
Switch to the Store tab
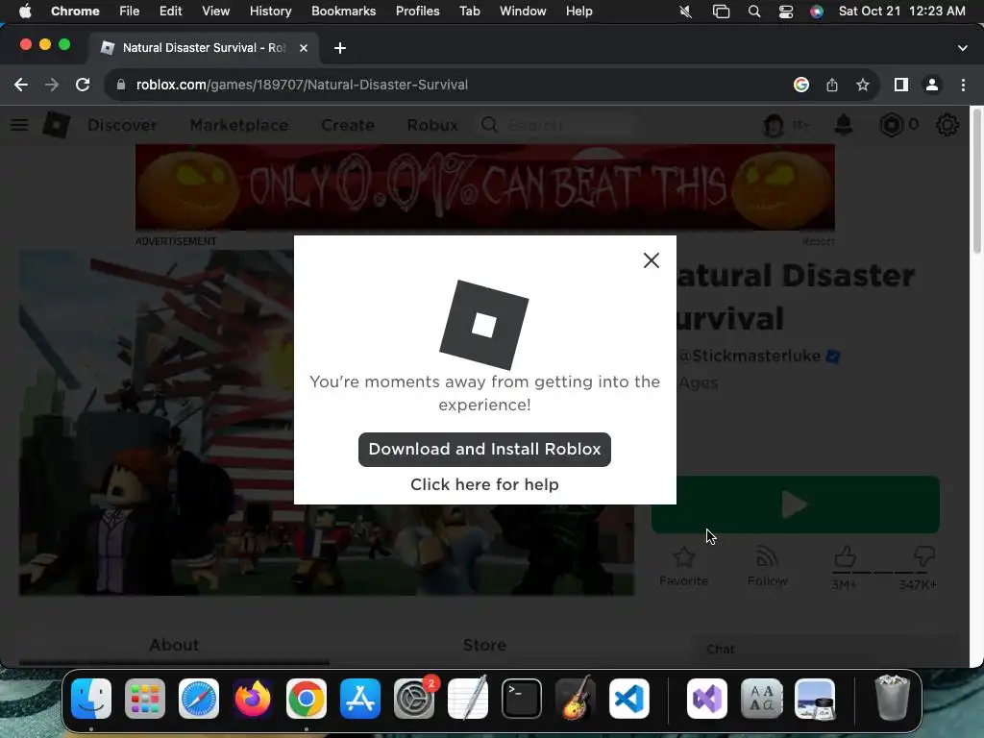[484, 645]
